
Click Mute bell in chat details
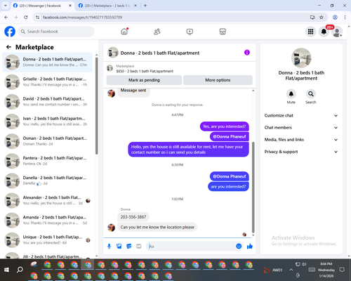[x=291, y=94]
